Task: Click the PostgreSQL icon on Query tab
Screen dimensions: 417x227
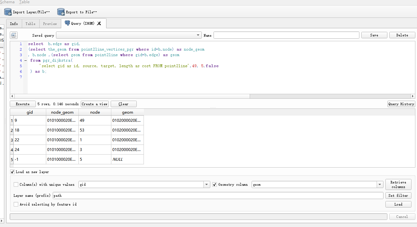Action: 67,23
